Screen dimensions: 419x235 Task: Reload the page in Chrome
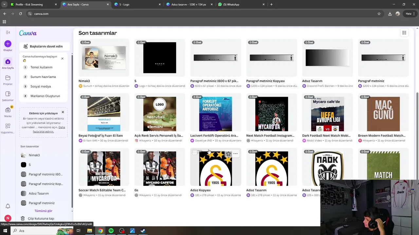pos(20,14)
